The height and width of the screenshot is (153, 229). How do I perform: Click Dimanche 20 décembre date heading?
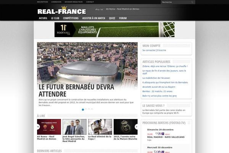coord(160,130)
